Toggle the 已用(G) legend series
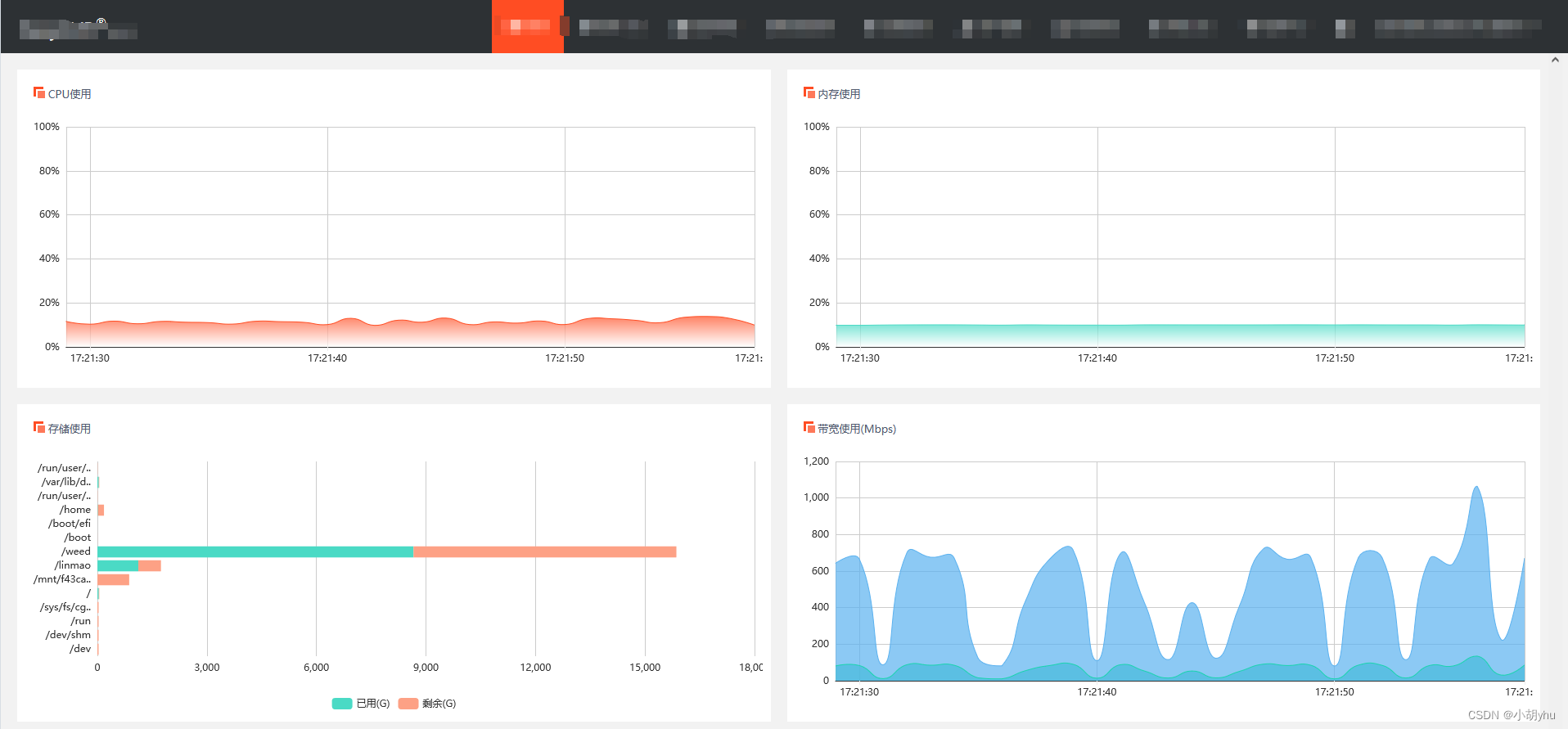 point(361,704)
